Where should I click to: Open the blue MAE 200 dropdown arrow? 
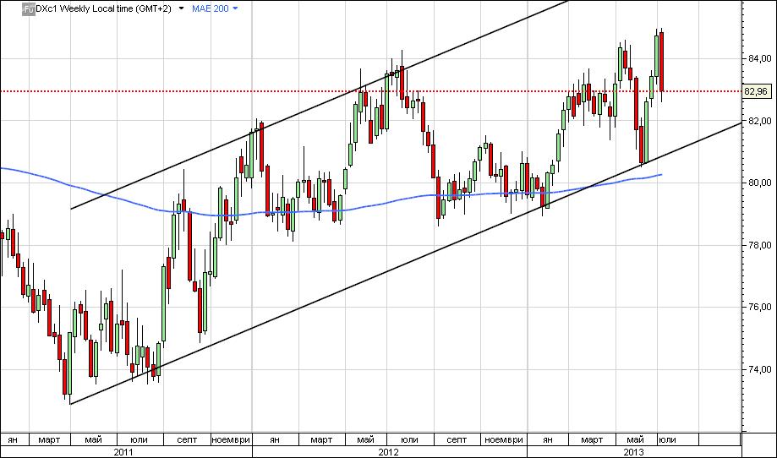point(235,8)
